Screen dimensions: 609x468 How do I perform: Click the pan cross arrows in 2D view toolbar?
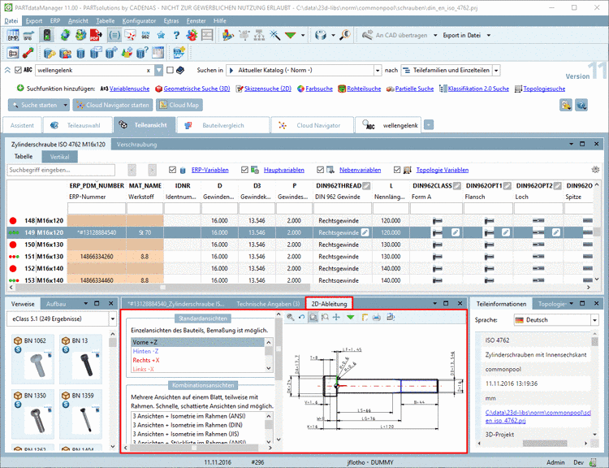[336, 317]
